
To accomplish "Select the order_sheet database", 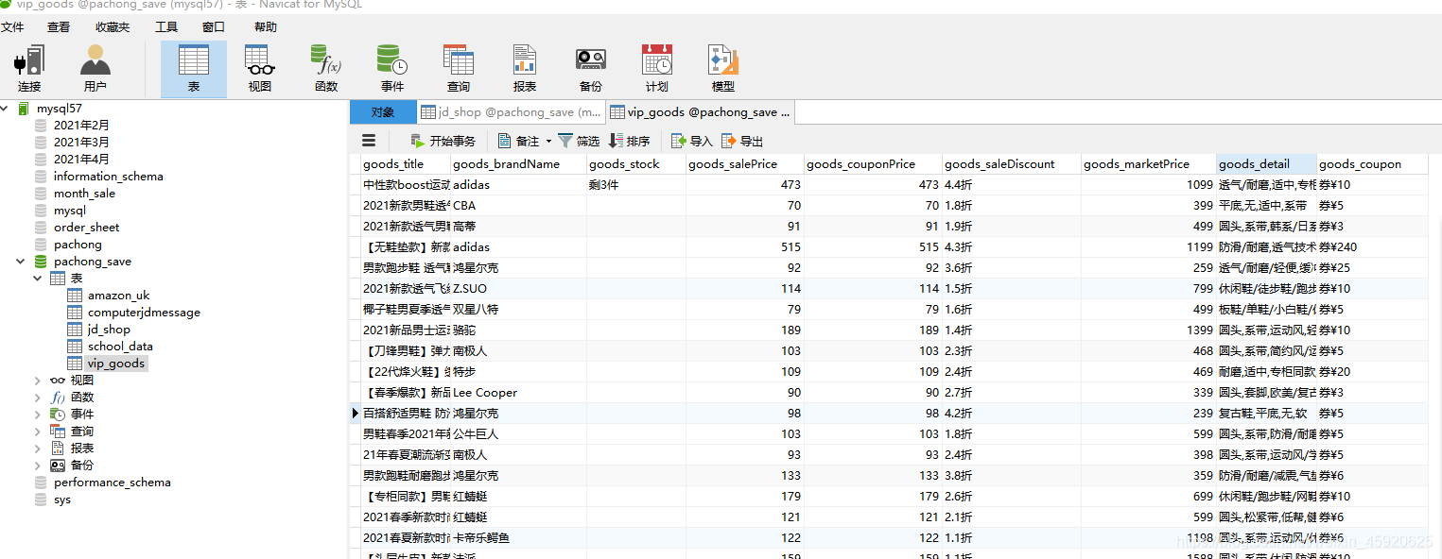I will (86, 228).
